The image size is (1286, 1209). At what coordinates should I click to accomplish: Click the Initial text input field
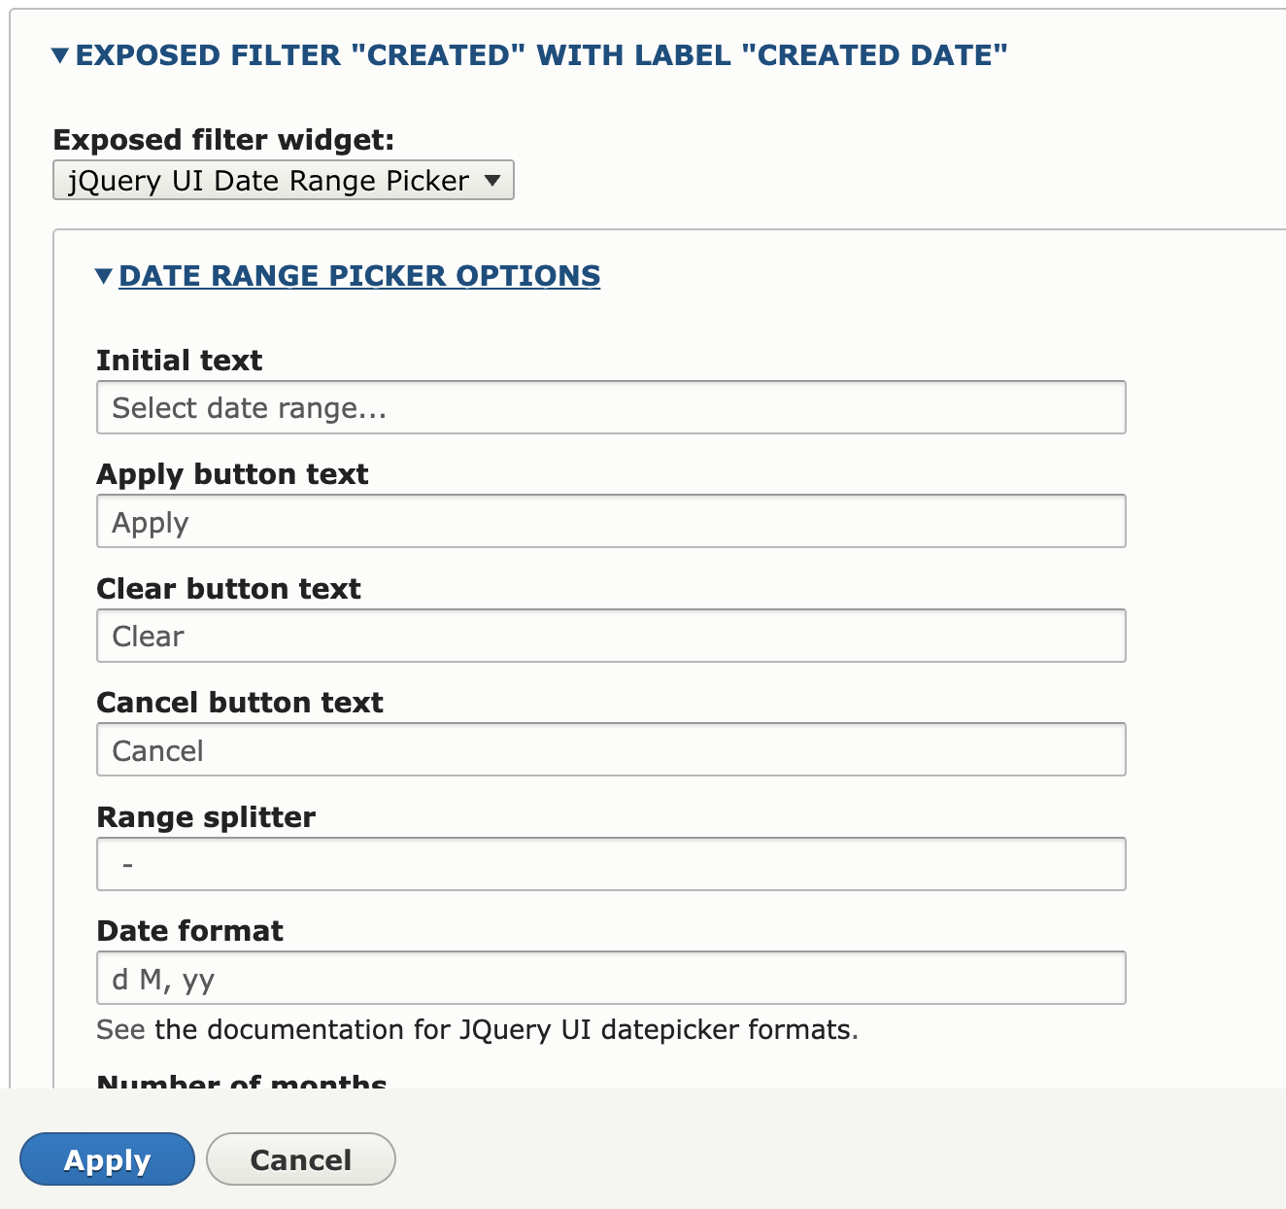(x=610, y=407)
